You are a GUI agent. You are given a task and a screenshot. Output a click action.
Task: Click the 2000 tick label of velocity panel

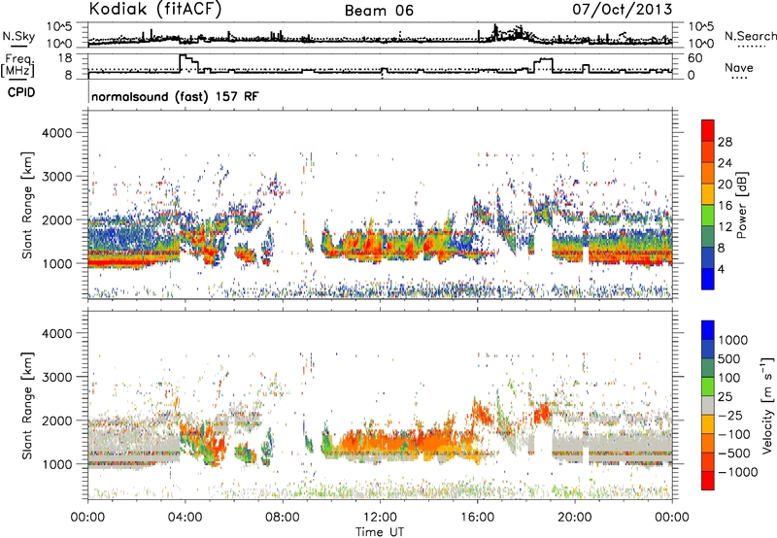[56, 420]
